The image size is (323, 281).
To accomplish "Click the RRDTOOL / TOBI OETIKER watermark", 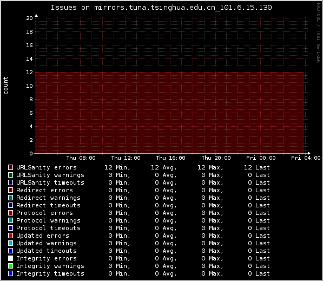I will point(319,33).
